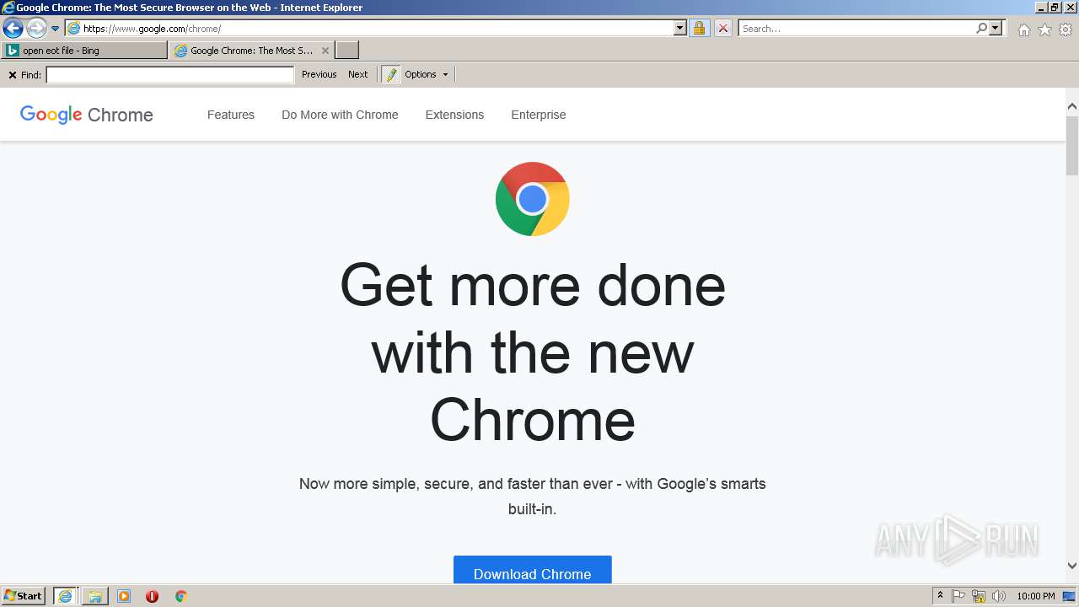The width and height of the screenshot is (1079, 607).
Task: Click the Action Center flag icon
Action: click(x=958, y=596)
